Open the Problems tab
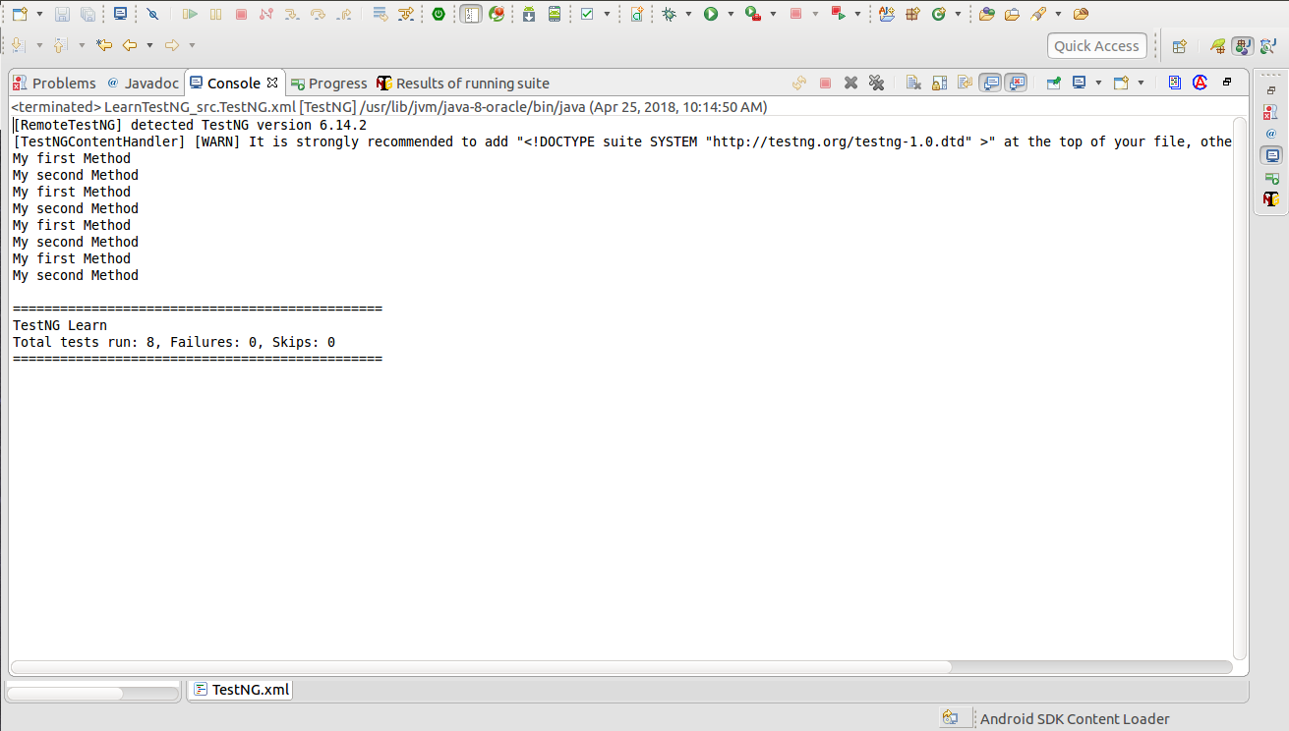The height and width of the screenshot is (731, 1289). tap(55, 84)
